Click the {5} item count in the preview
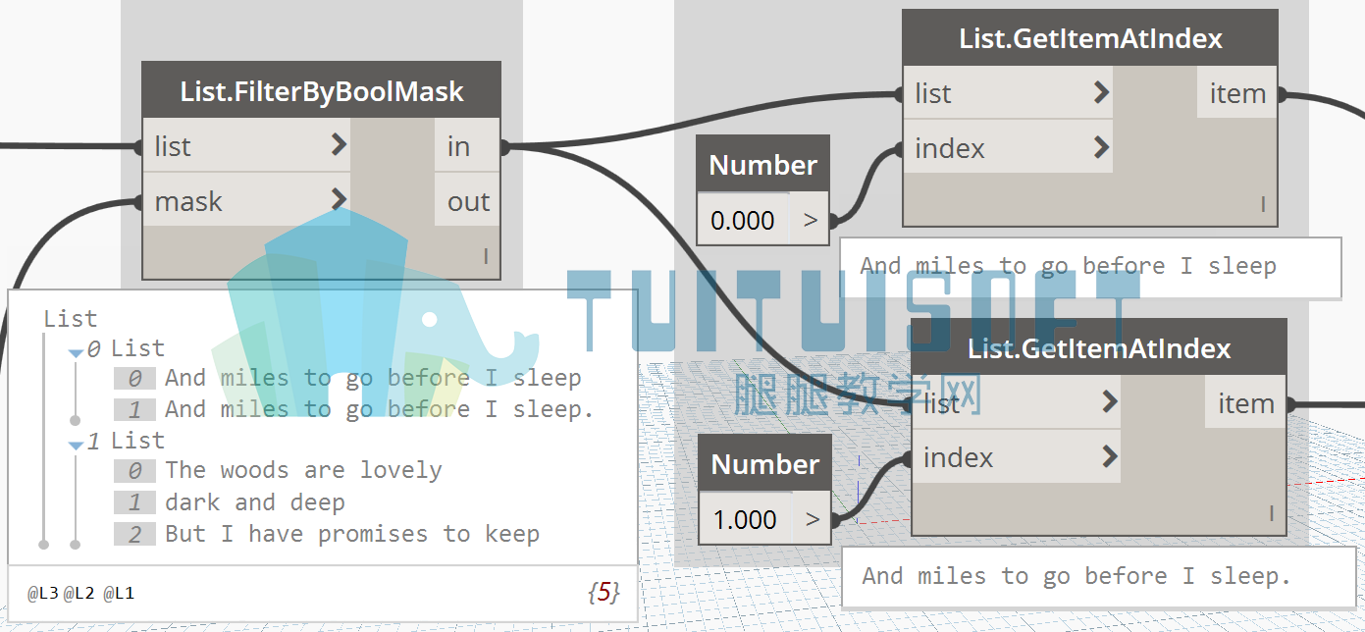 coord(604,592)
